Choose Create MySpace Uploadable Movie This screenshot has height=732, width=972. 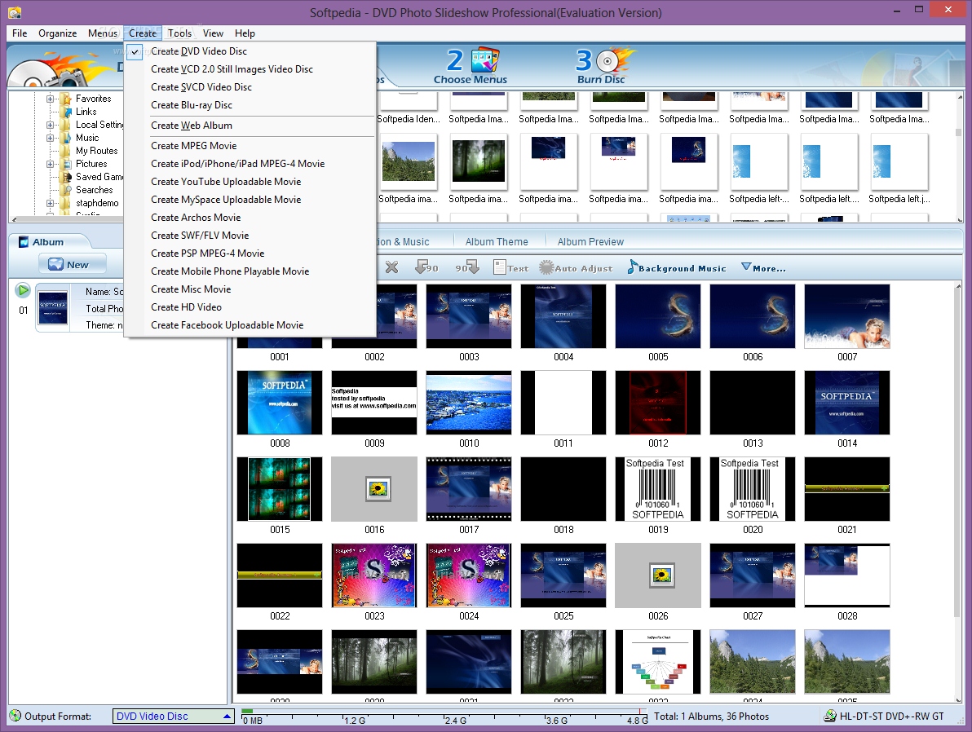[250, 200]
